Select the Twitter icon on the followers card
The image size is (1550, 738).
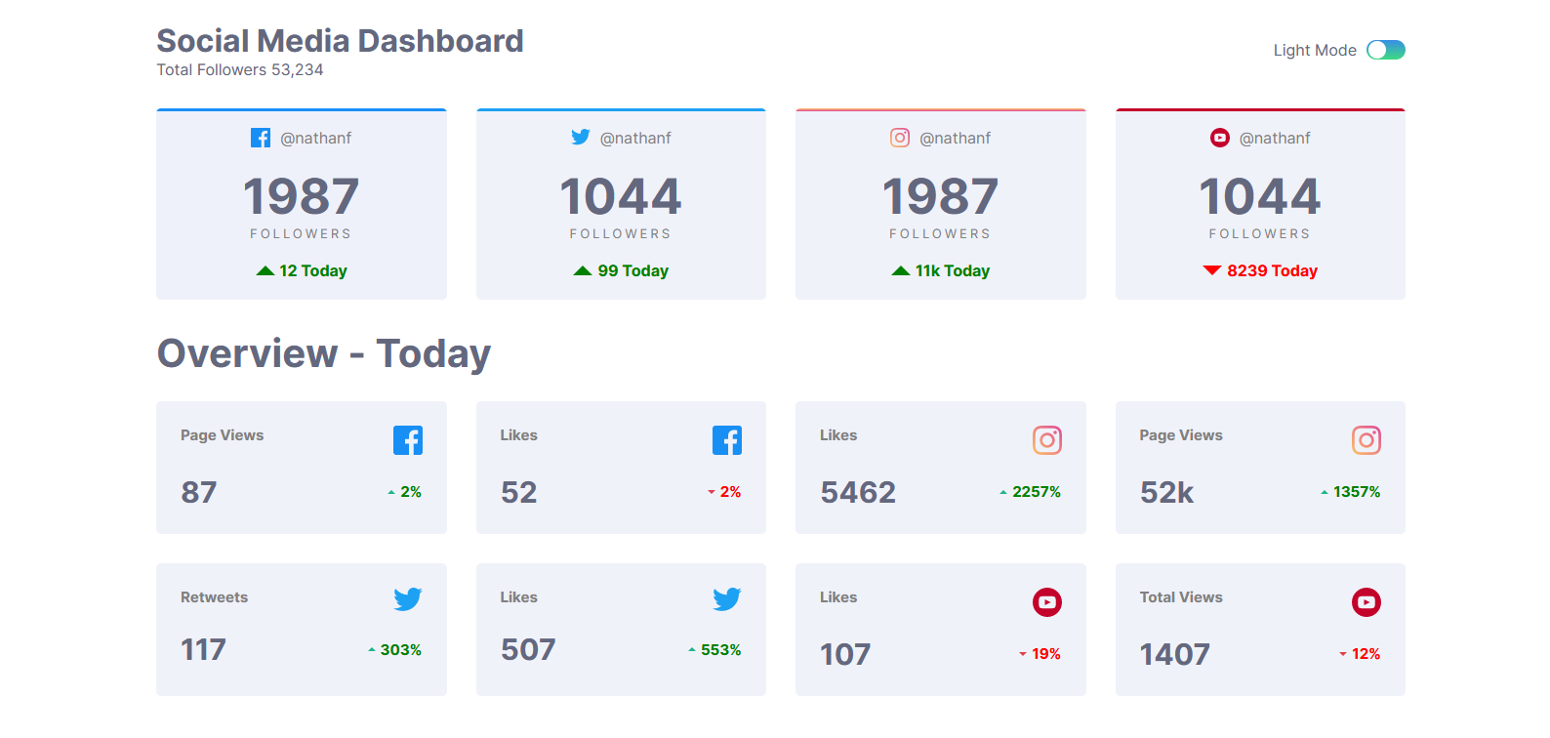click(x=581, y=138)
